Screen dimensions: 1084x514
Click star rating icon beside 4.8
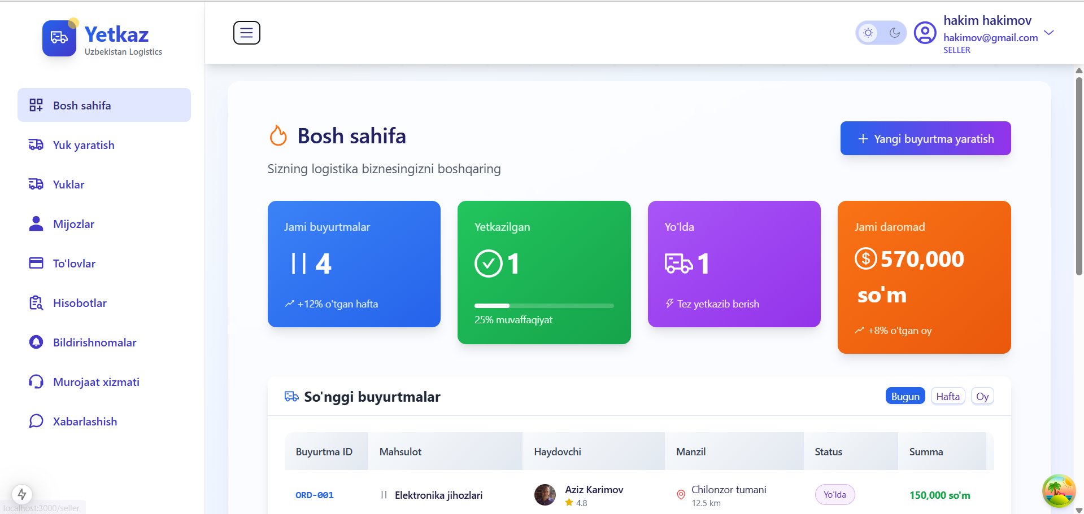[x=569, y=502]
